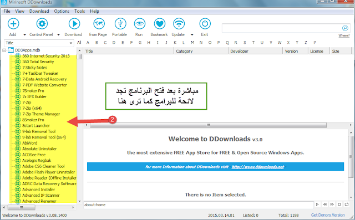
Task: Expand the Update dropdown arrow
Action: [192, 34]
